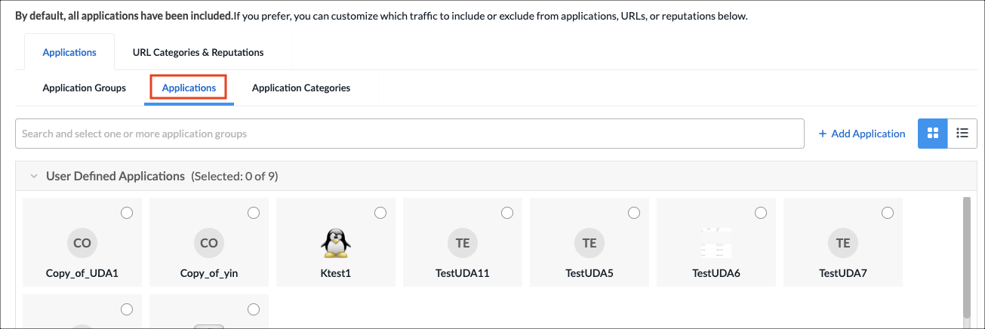Collapse the User Defined Applications section
This screenshot has width=985, height=329.
click(33, 176)
